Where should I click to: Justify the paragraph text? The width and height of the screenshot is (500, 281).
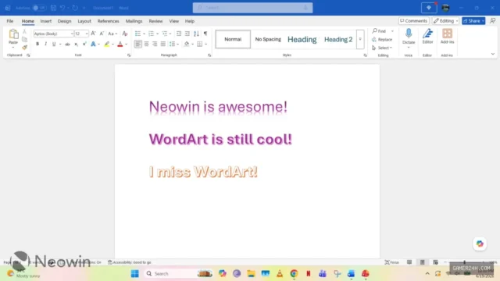pyautogui.click(x=163, y=44)
